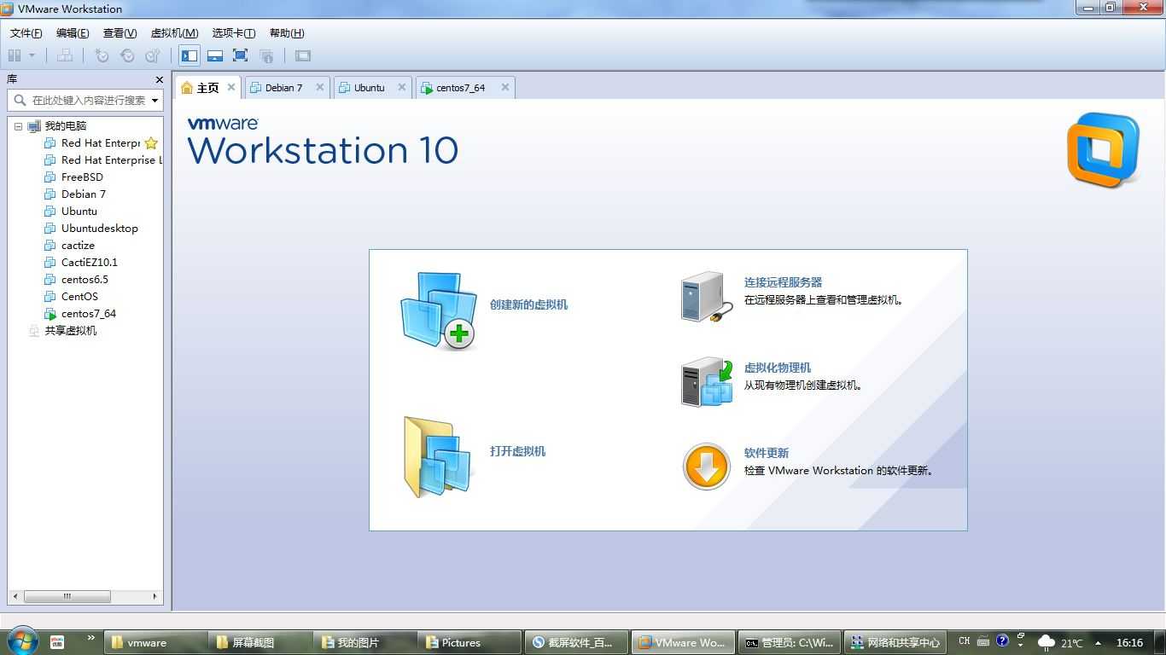This screenshot has height=655, width=1166.
Task: Close the Debian 7 tab
Action: (320, 87)
